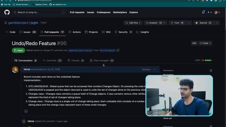
Task: Go to Codespaces
Action: click(103, 12)
